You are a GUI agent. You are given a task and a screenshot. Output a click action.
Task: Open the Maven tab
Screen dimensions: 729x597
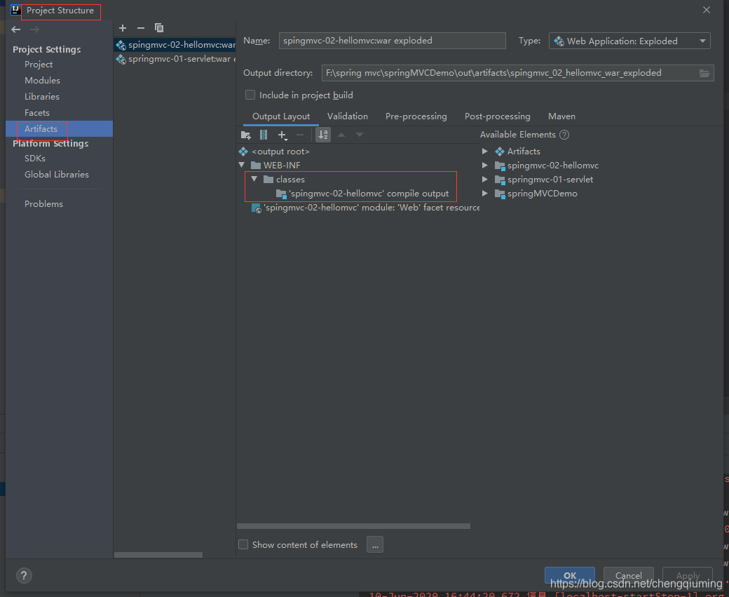point(561,116)
